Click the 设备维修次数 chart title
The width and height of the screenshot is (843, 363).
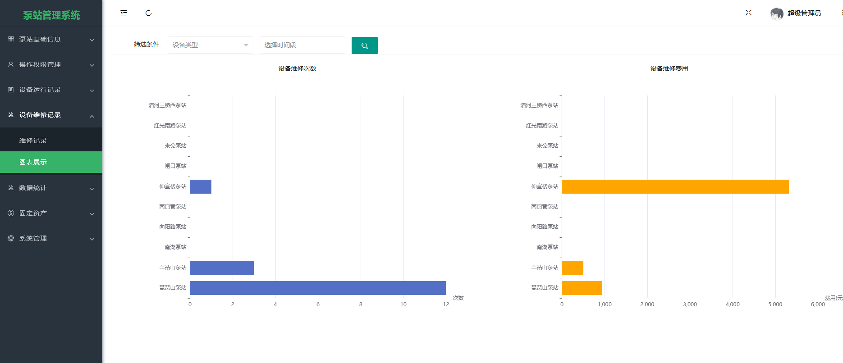pos(297,68)
